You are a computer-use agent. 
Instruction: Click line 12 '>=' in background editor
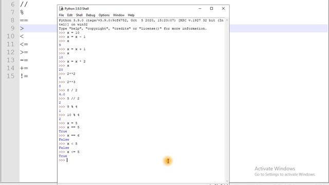click(24, 52)
